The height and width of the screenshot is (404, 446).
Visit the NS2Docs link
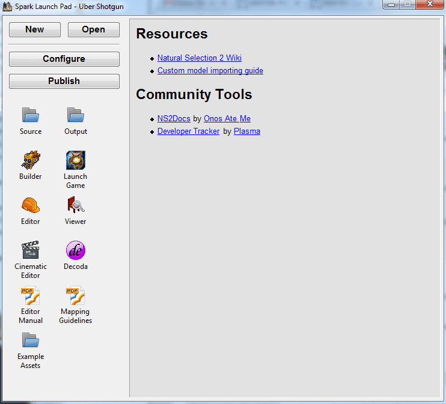(174, 119)
